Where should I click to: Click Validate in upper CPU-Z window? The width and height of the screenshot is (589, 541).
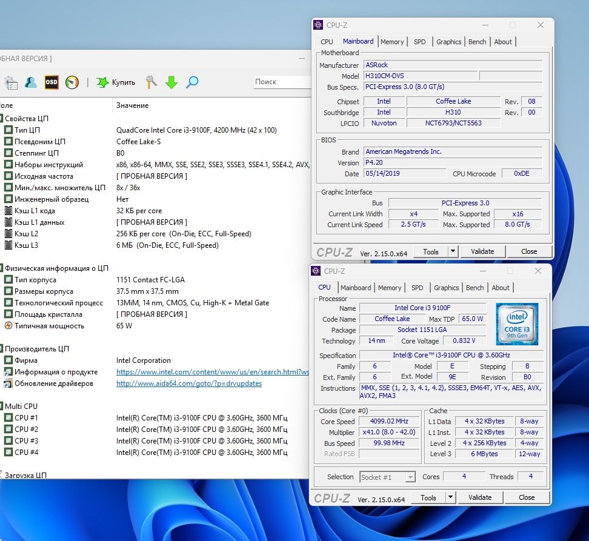point(482,251)
